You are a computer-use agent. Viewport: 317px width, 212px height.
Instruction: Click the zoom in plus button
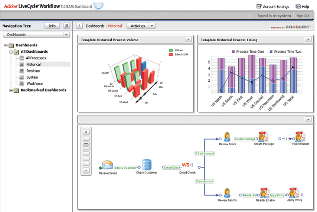86,132
